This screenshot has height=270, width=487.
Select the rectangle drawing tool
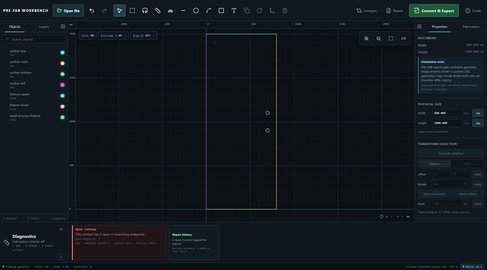[x=221, y=11]
